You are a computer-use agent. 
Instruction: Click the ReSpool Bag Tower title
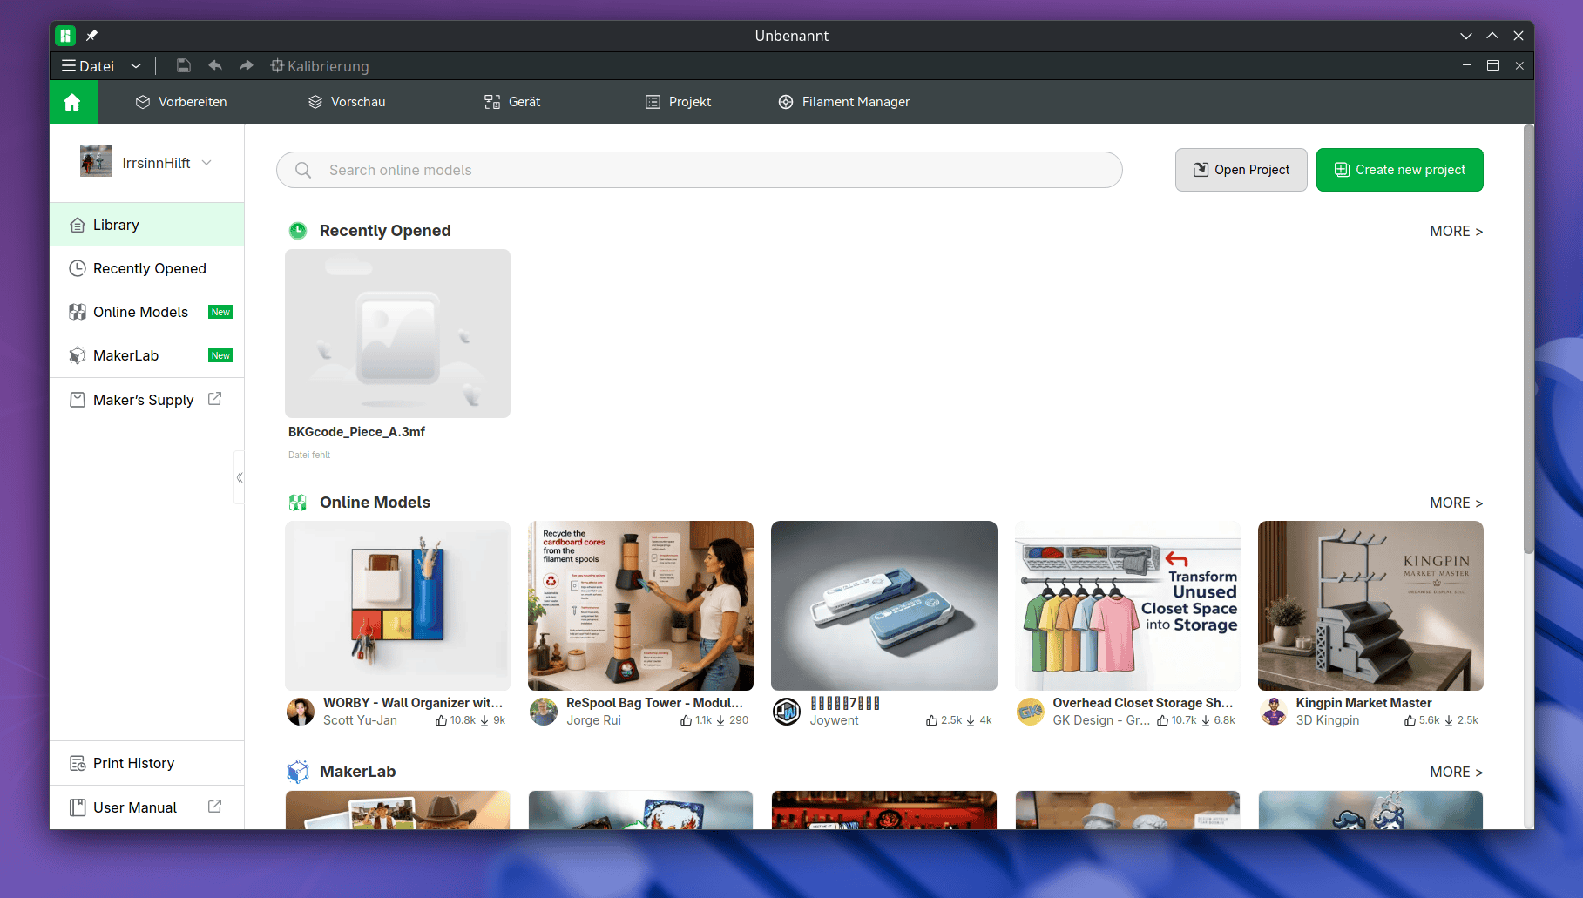[654, 703]
